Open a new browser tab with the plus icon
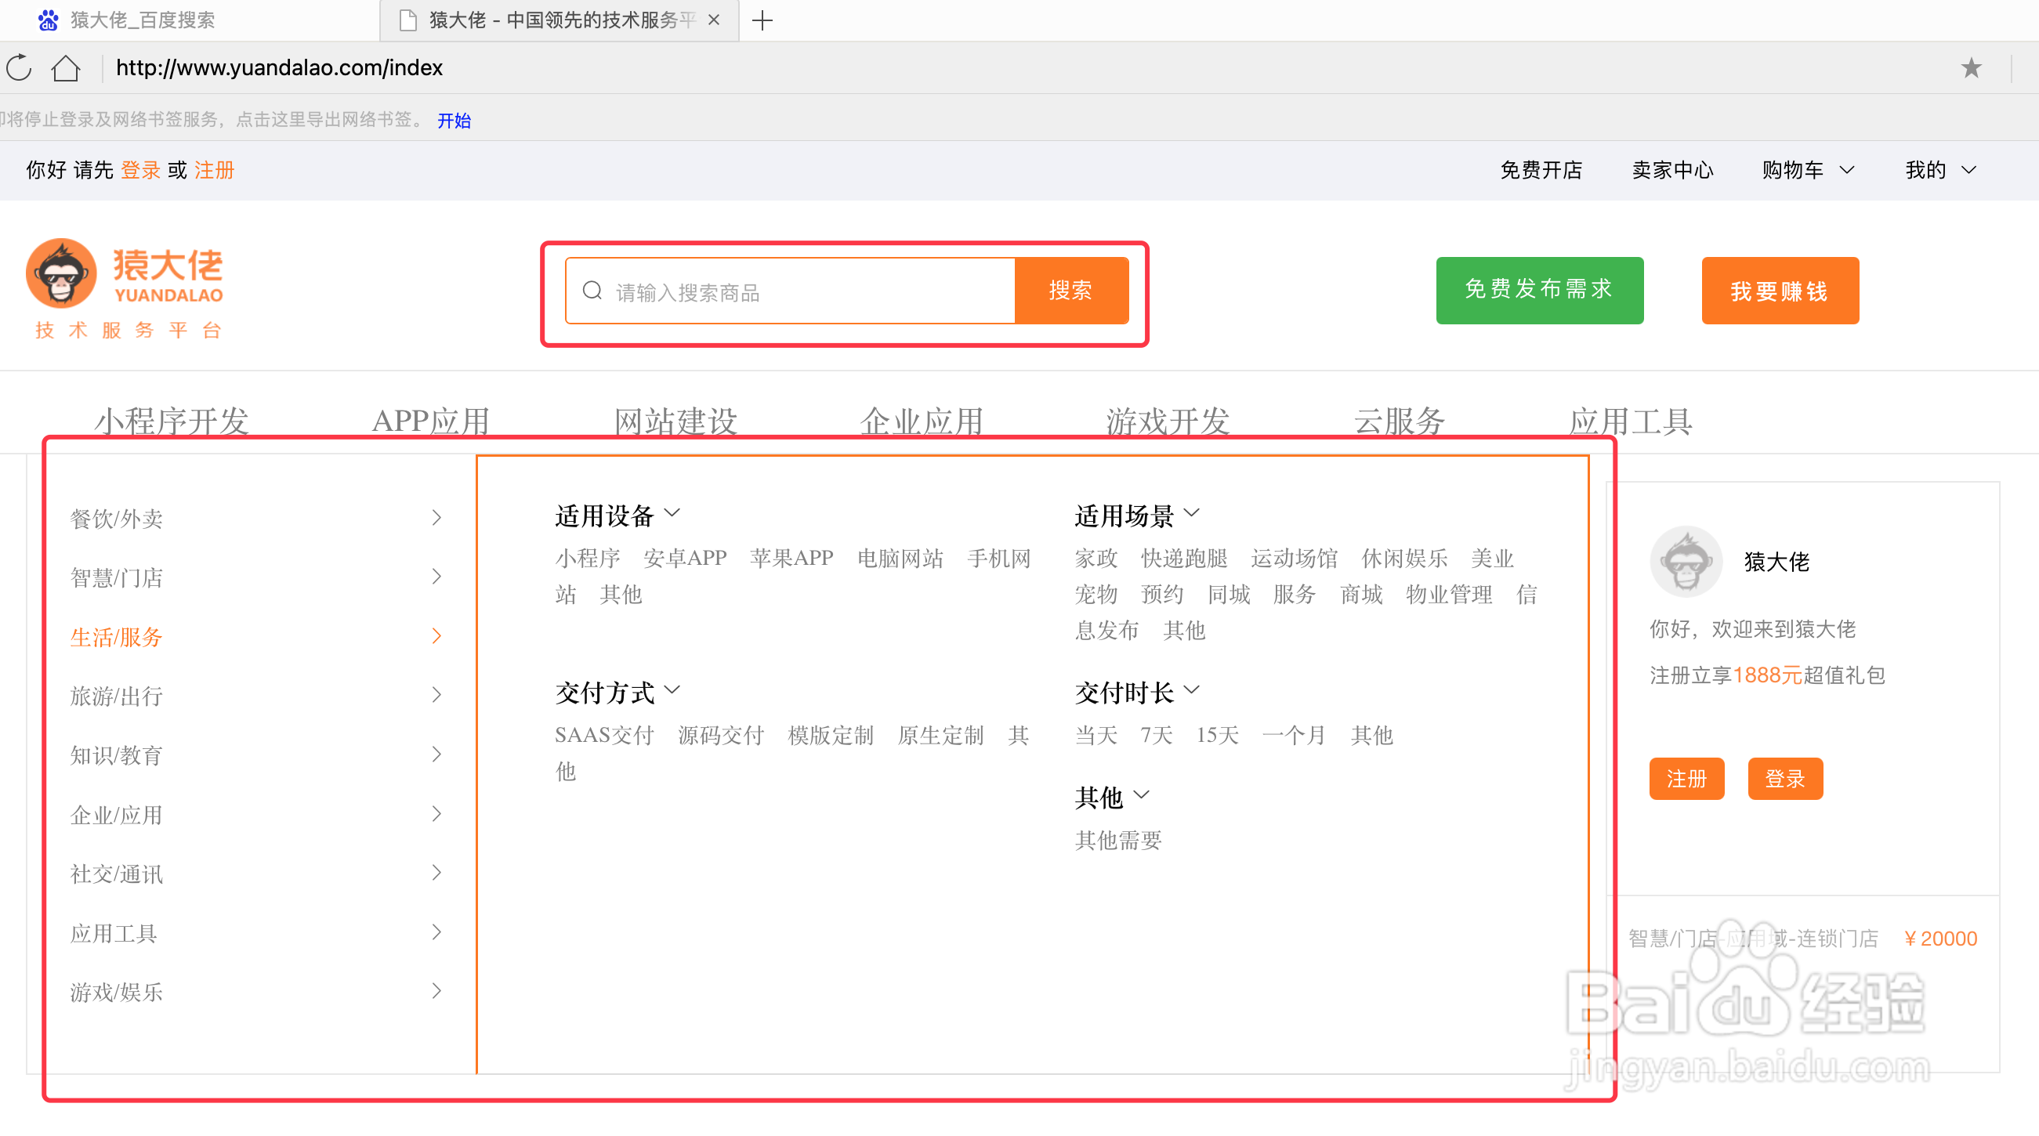2039x1136 pixels. (x=762, y=20)
